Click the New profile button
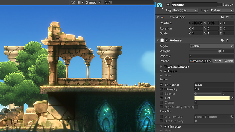Image resolution: width=235 pixels, height=132 pixels. pyautogui.click(x=217, y=61)
